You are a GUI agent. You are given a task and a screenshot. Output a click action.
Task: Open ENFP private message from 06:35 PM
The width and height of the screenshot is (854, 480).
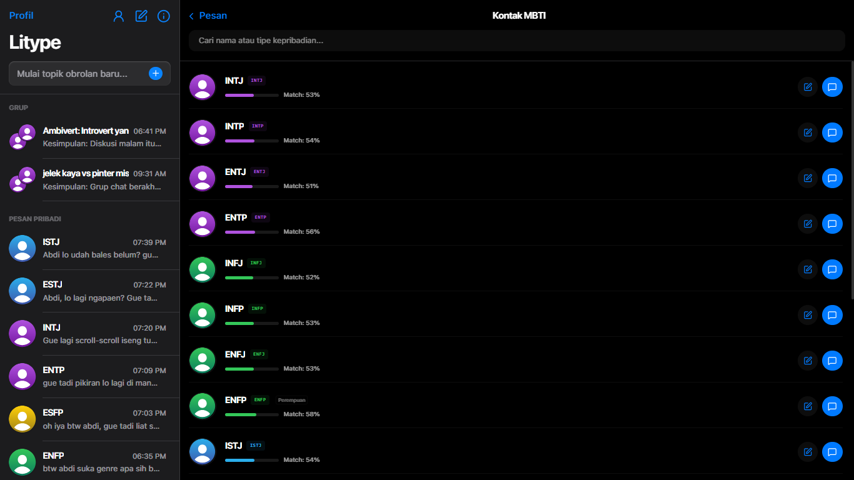coord(89,461)
